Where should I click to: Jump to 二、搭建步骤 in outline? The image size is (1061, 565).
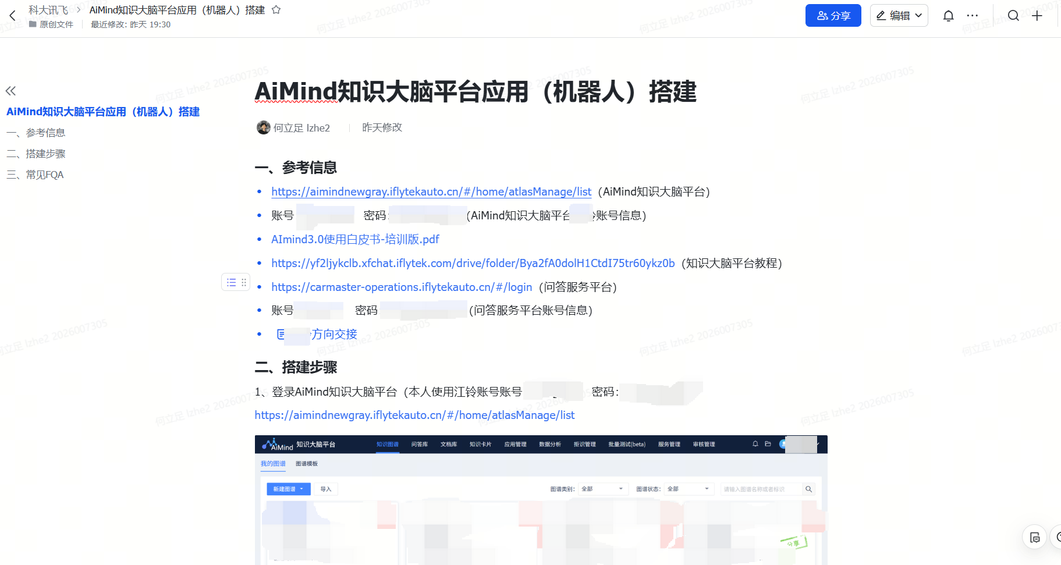36,154
